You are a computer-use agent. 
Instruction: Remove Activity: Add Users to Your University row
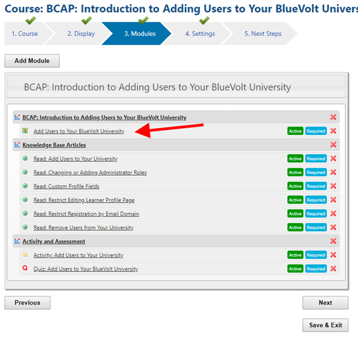coord(333,255)
